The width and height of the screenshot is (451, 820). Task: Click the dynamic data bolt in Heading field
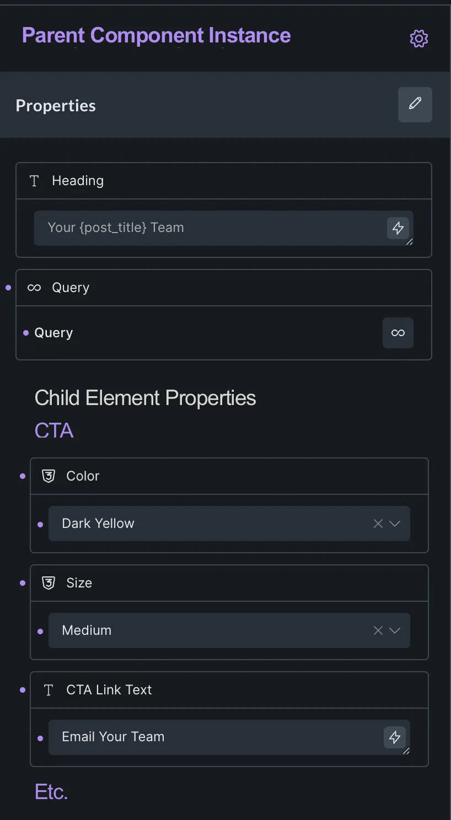[398, 228]
